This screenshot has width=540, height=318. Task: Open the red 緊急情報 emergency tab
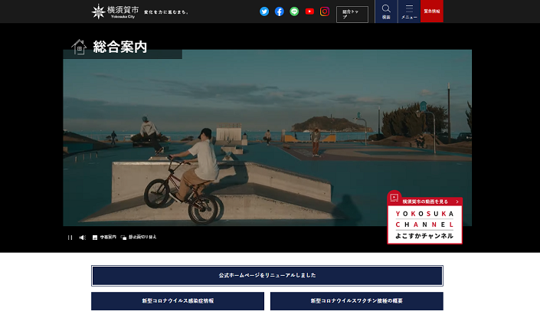pos(432,11)
